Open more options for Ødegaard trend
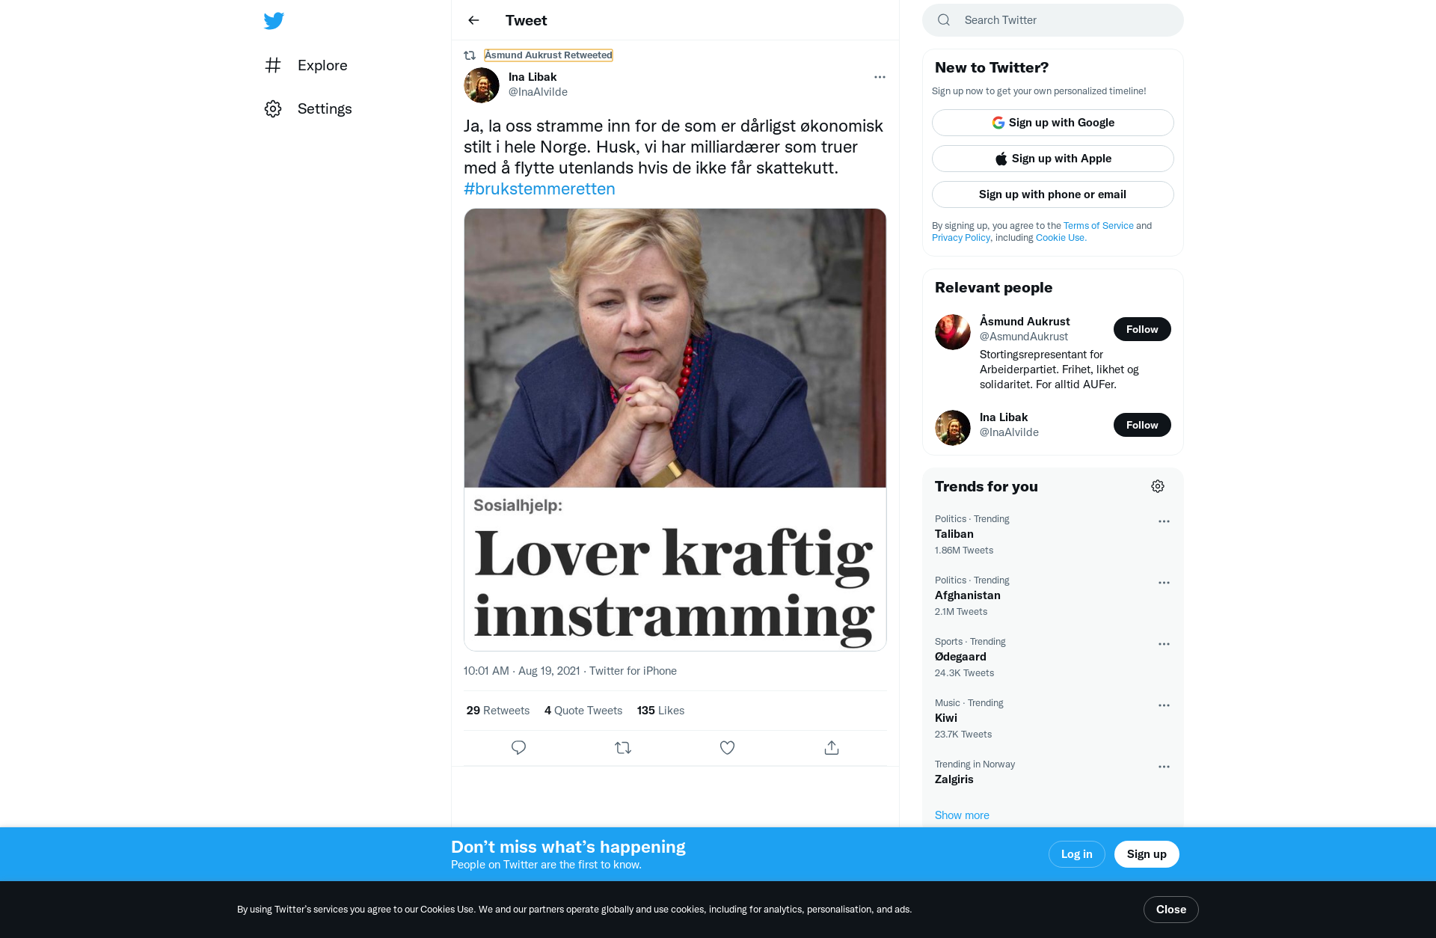Screen dimensions: 1436x938 pos(1163,644)
